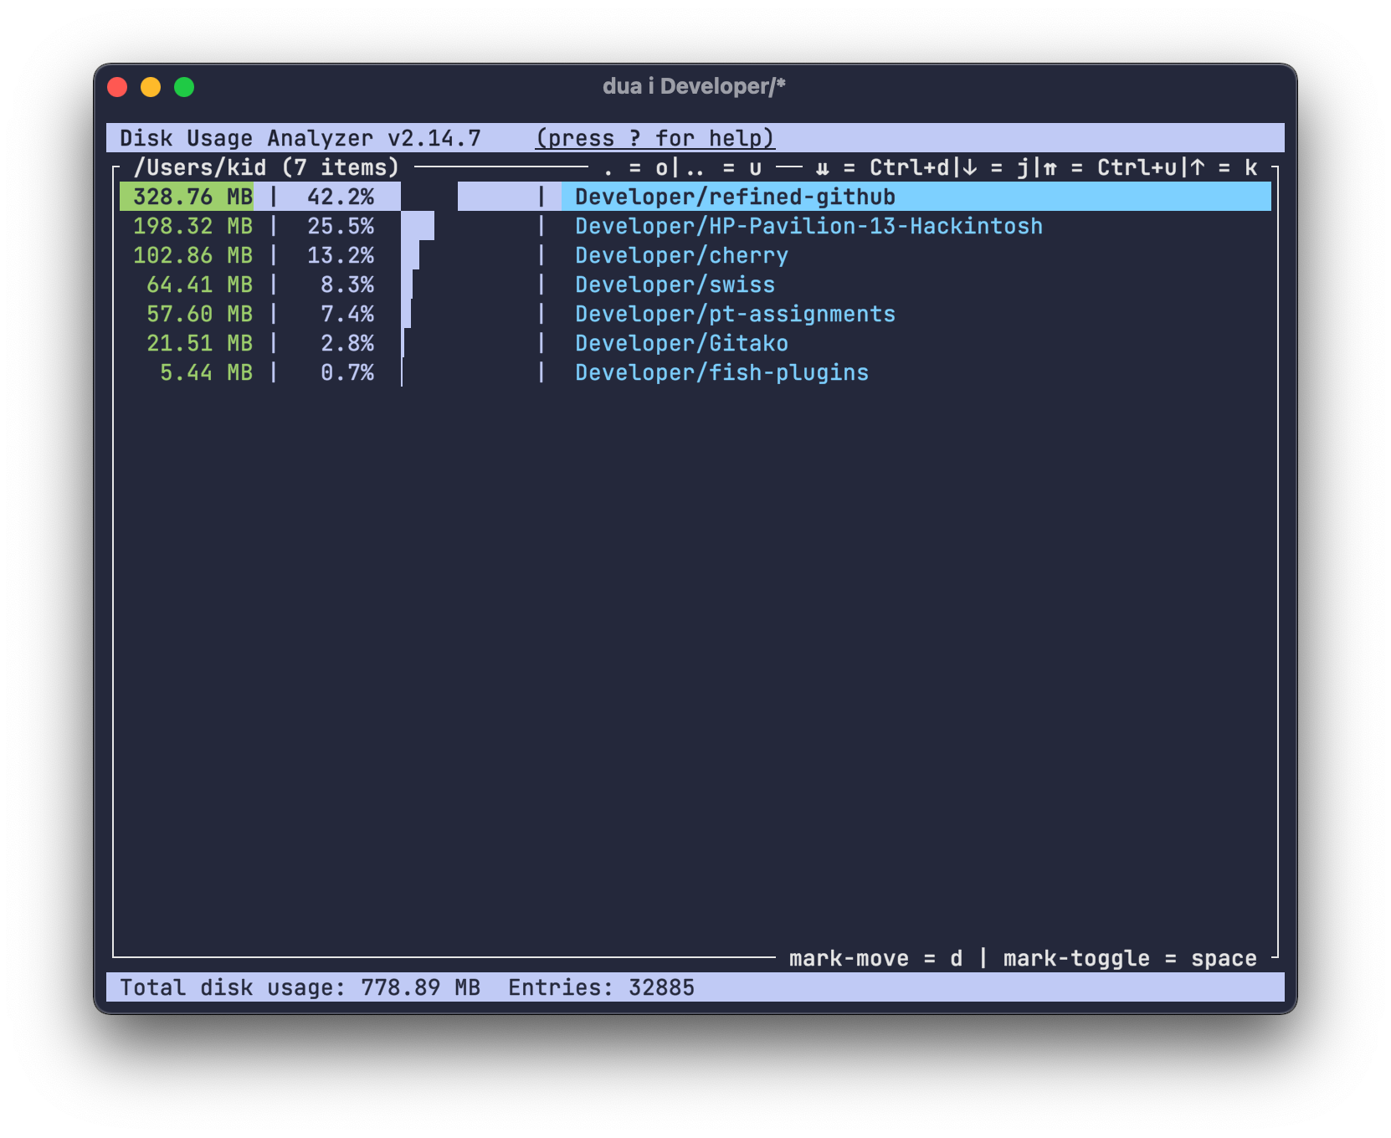Click the 5.44 MB size value
Image resolution: width=1391 pixels, height=1138 pixels.
[206, 372]
